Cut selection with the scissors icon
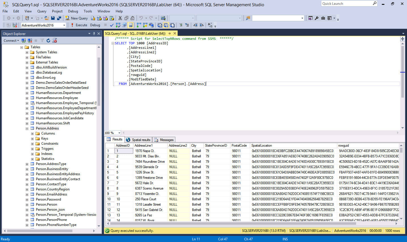Screen dimensions: 407x242 click(120, 18)
